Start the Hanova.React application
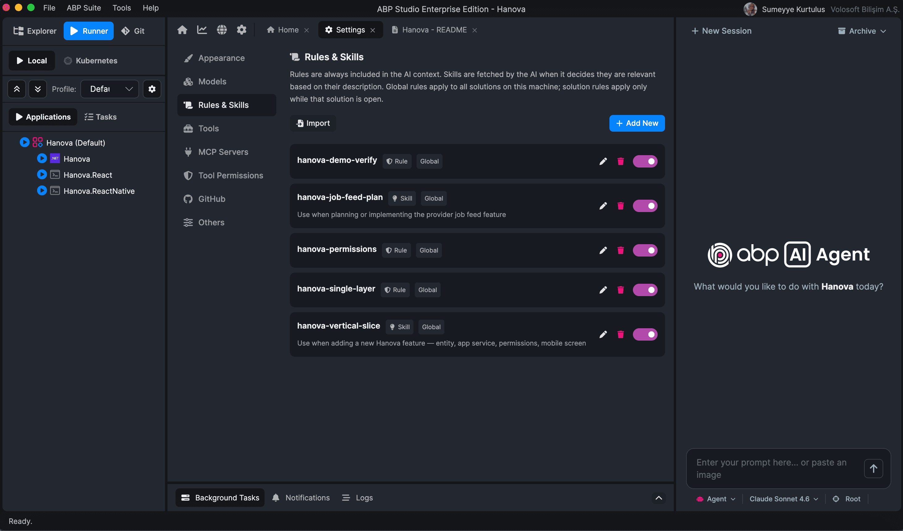 [x=42, y=175]
